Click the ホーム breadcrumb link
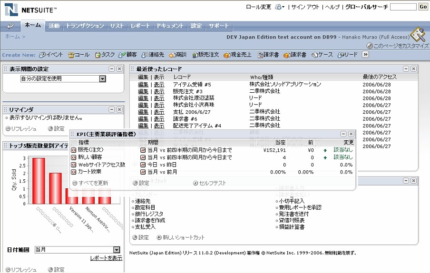Screen dimensions: 430x273 pos(13,37)
